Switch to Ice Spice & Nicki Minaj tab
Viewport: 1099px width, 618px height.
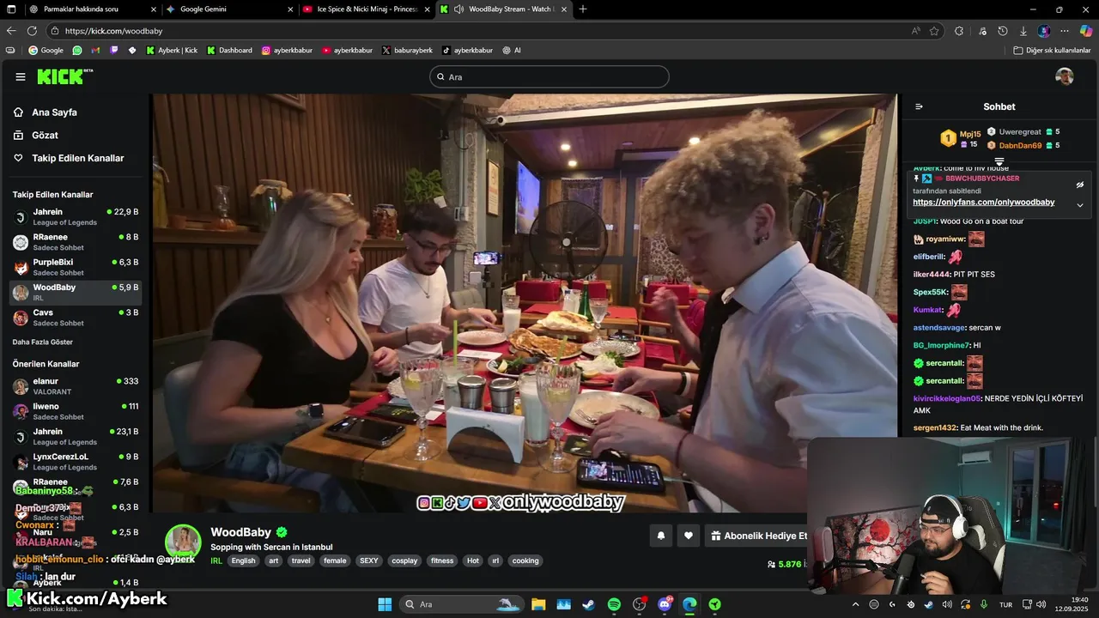(367, 9)
